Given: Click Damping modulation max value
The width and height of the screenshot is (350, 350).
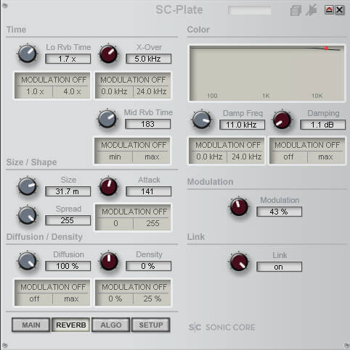Looking at the screenshot, I should (x=325, y=157).
